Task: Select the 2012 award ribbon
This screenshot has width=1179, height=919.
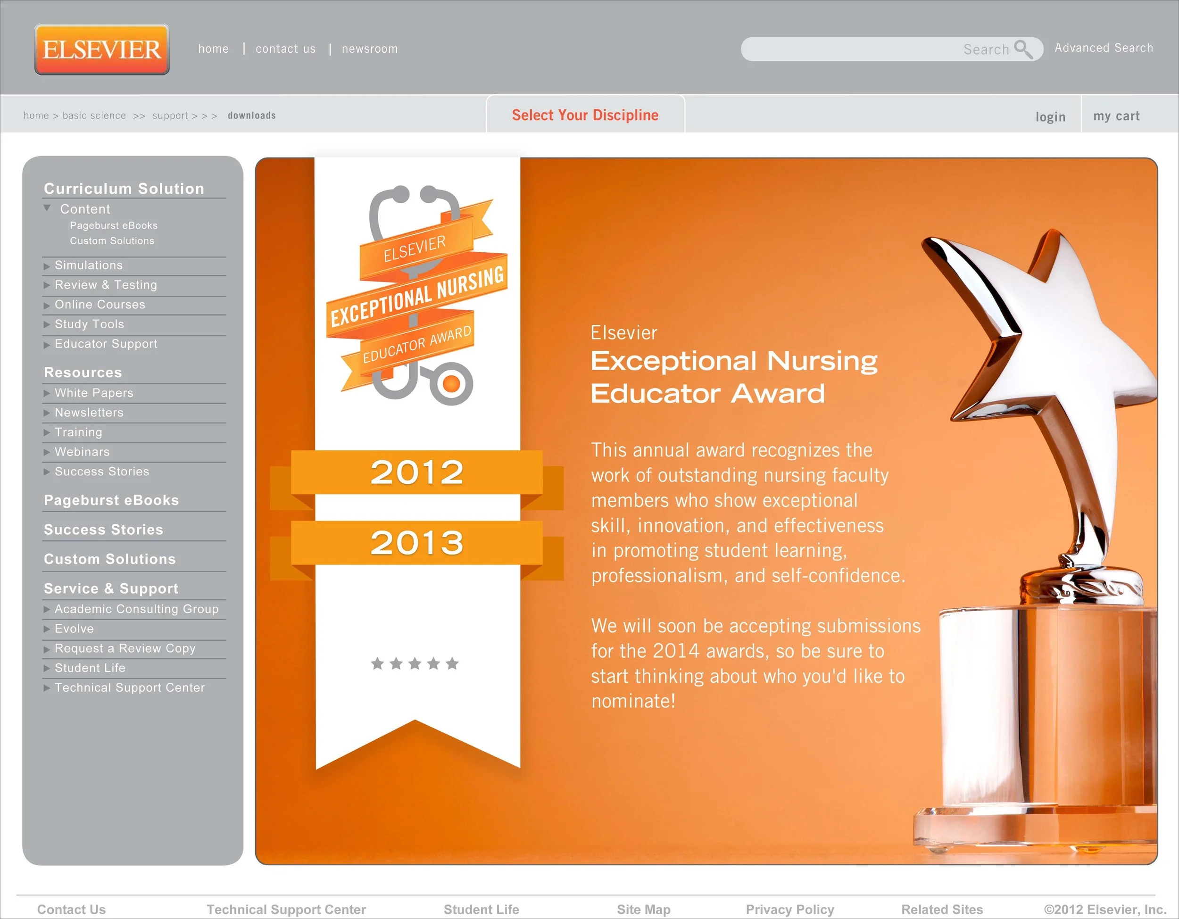Action: (417, 472)
